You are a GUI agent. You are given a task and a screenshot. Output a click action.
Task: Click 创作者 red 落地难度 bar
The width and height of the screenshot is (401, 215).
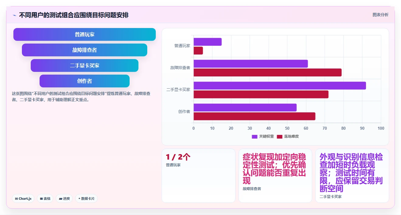pos(254,116)
